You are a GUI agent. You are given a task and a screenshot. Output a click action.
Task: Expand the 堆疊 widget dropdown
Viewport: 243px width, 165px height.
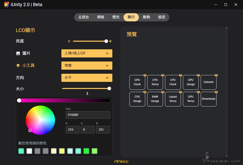click(87, 66)
